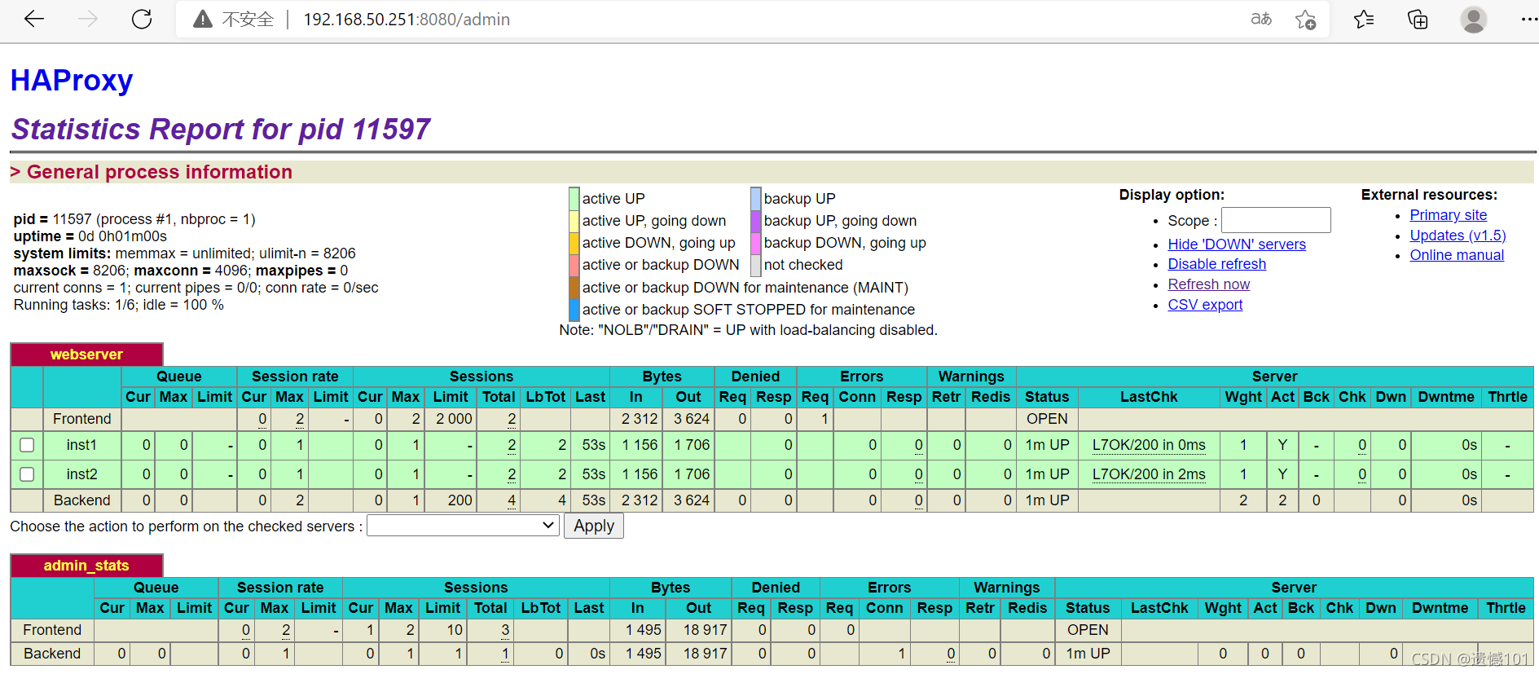The image size is (1539, 674).
Task: Open the server action dropdown
Action: point(463,526)
